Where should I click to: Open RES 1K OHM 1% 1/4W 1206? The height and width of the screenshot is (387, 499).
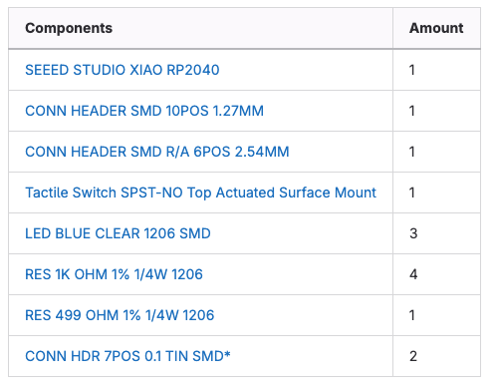pos(114,274)
